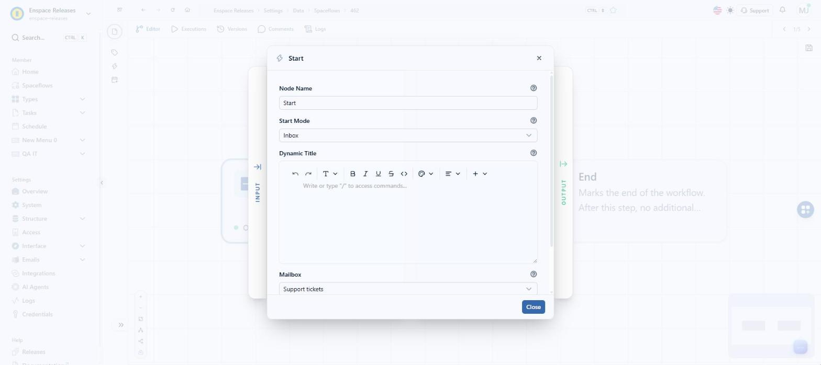Click the favorite star icon in top bar
821x365 pixels.
point(613,10)
